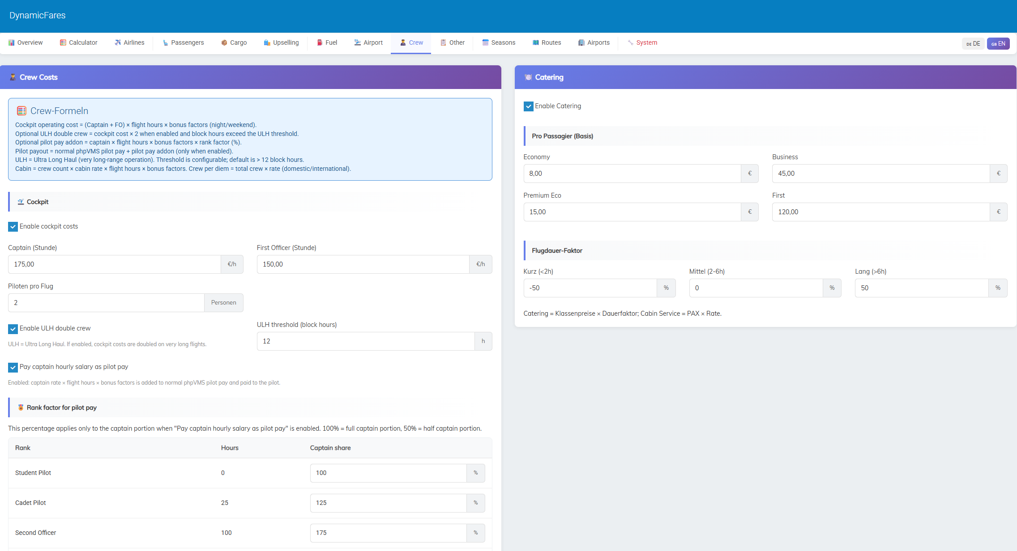Open the Calculator tab icon
The height and width of the screenshot is (551, 1017).
point(63,42)
